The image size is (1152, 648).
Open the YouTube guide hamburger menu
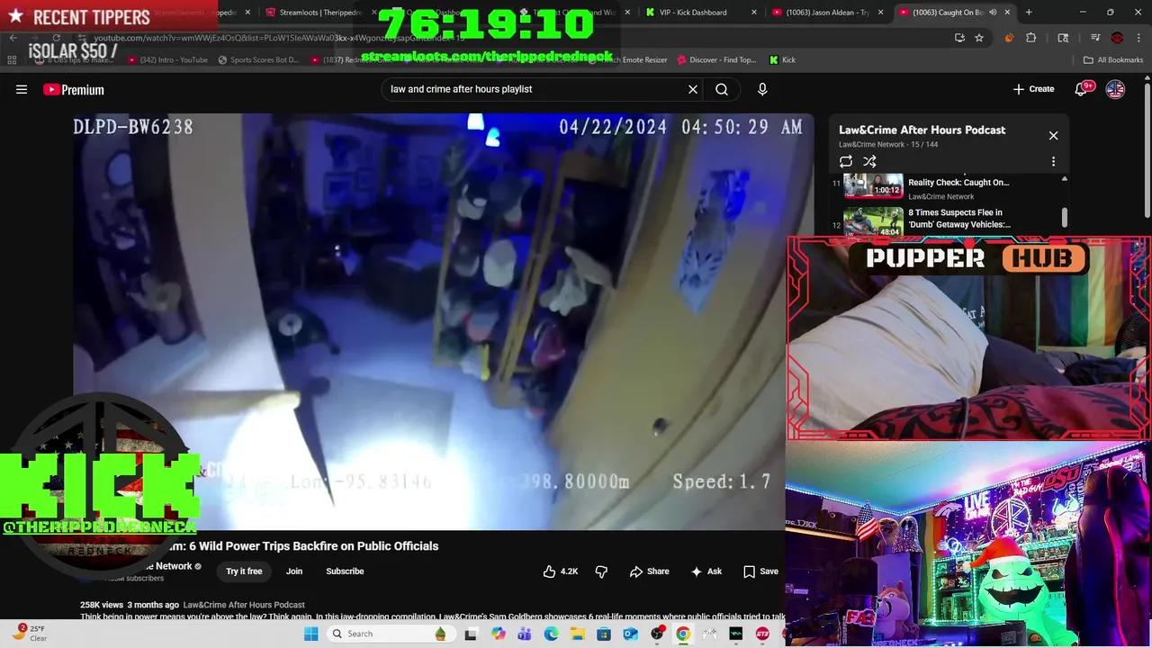[x=22, y=89]
